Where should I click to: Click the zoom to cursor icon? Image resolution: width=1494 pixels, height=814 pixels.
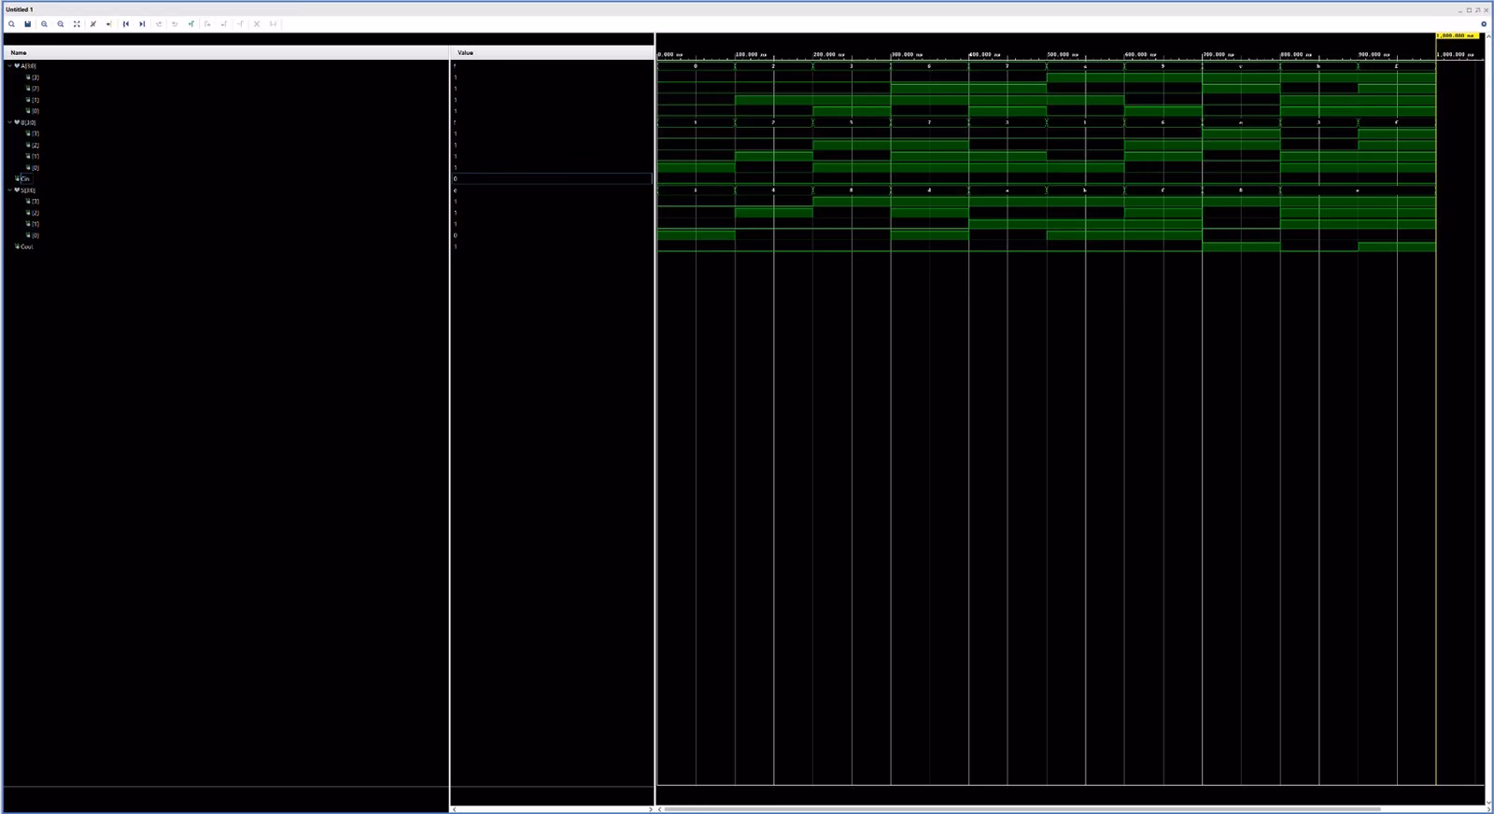[x=93, y=24]
